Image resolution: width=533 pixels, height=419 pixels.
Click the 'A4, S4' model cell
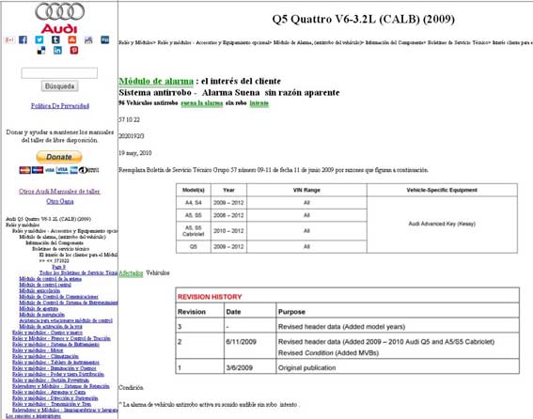[x=194, y=203]
